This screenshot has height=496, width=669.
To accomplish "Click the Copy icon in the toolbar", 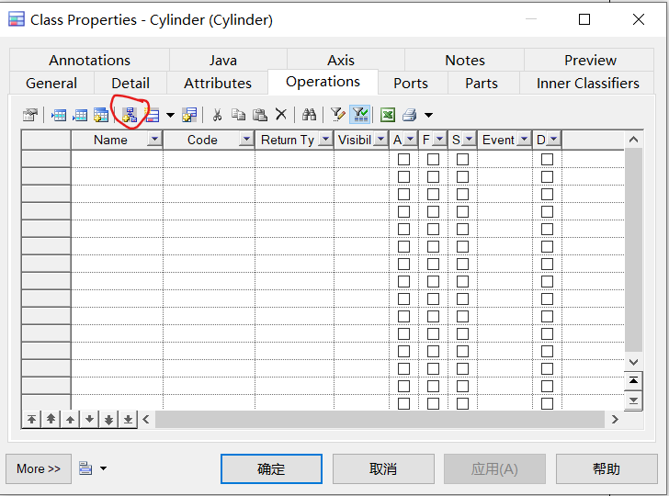I will click(239, 115).
